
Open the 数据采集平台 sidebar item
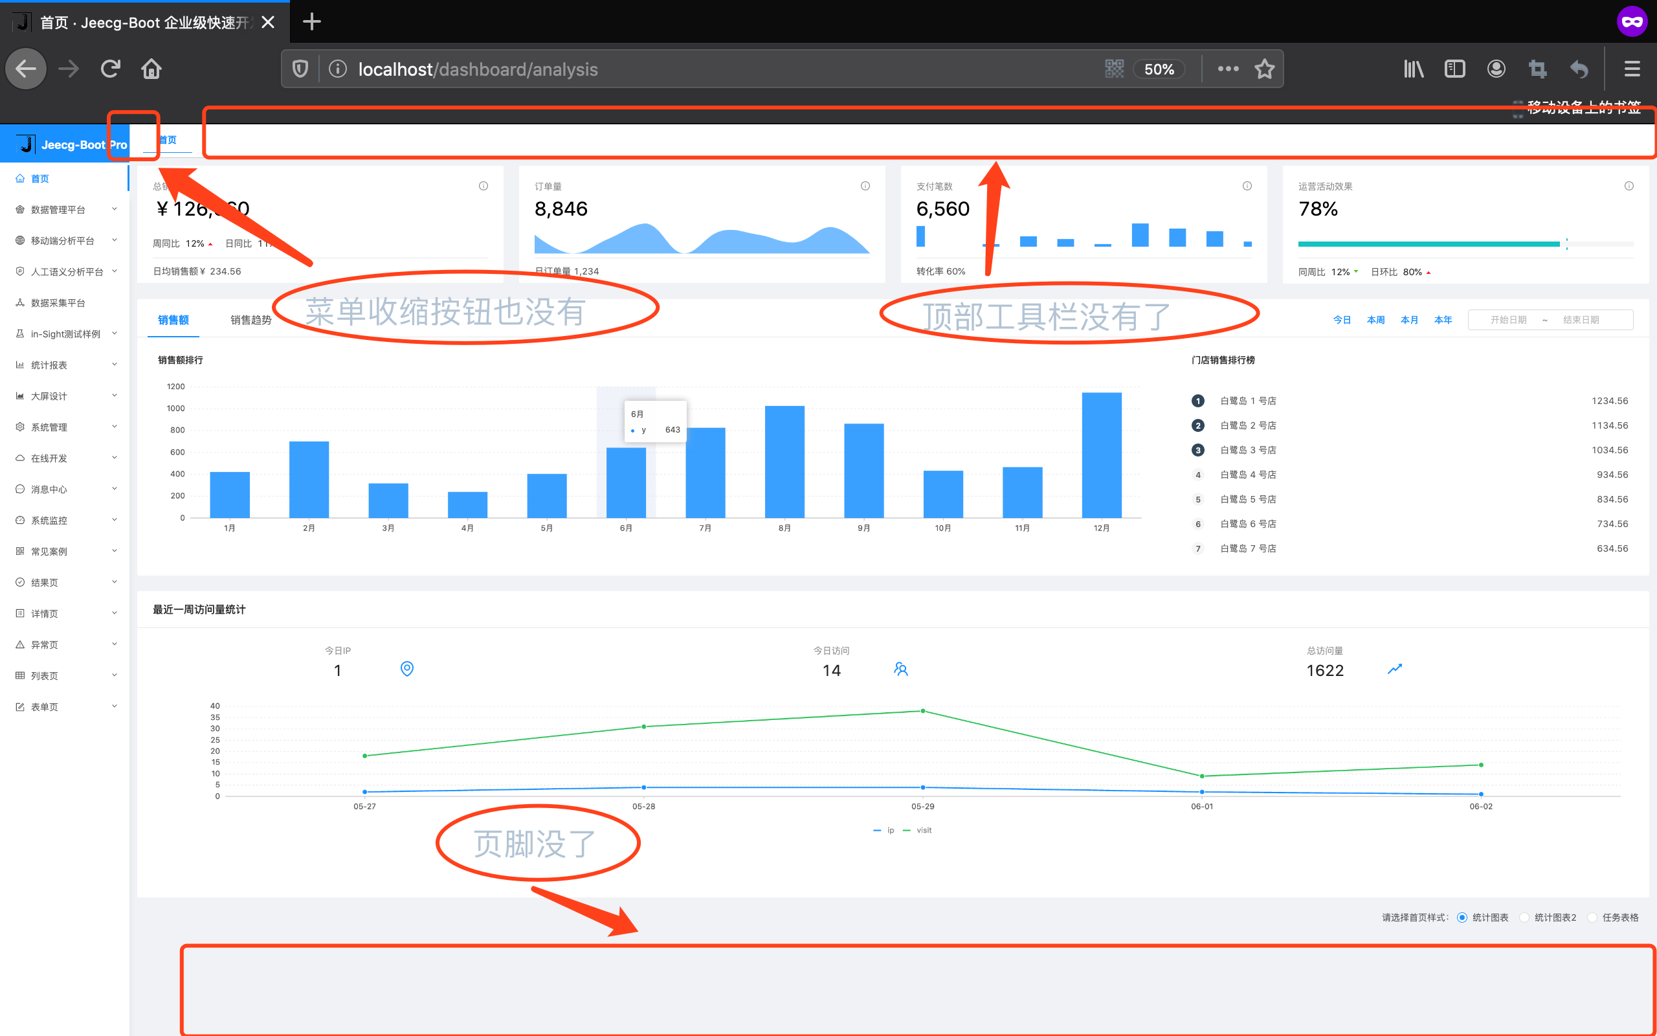pos(64,302)
